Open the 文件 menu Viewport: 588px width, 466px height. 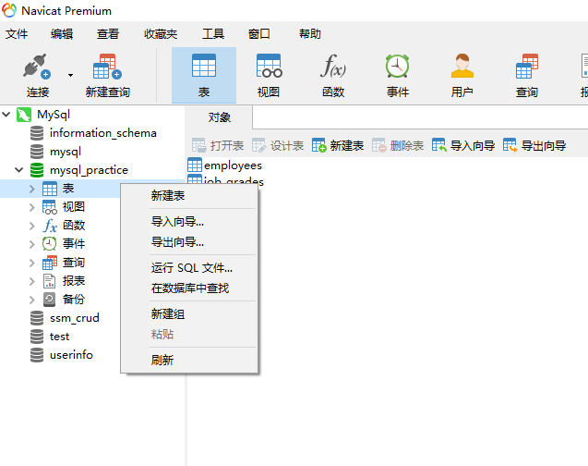[x=16, y=34]
